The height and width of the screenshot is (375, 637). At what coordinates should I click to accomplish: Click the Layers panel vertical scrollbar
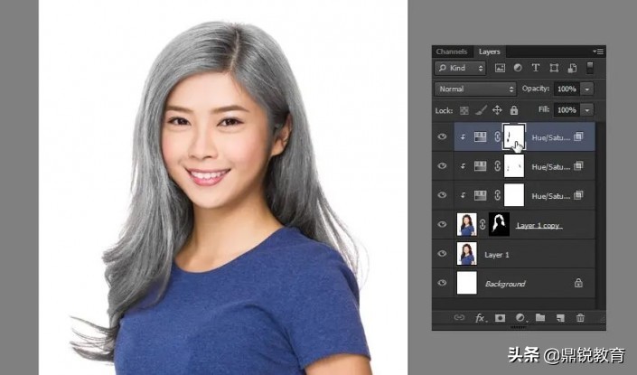click(600, 215)
